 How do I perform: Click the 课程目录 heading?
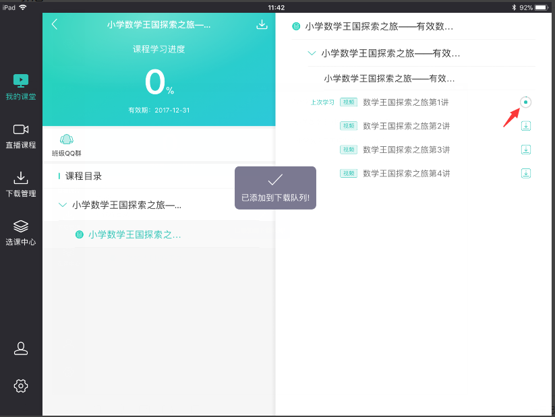coord(84,176)
